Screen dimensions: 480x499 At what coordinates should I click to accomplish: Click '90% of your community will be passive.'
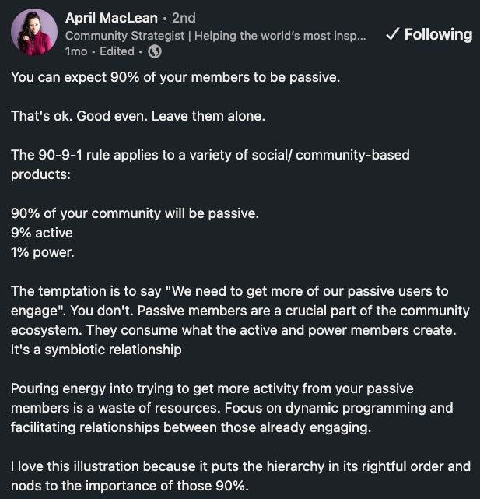click(135, 213)
